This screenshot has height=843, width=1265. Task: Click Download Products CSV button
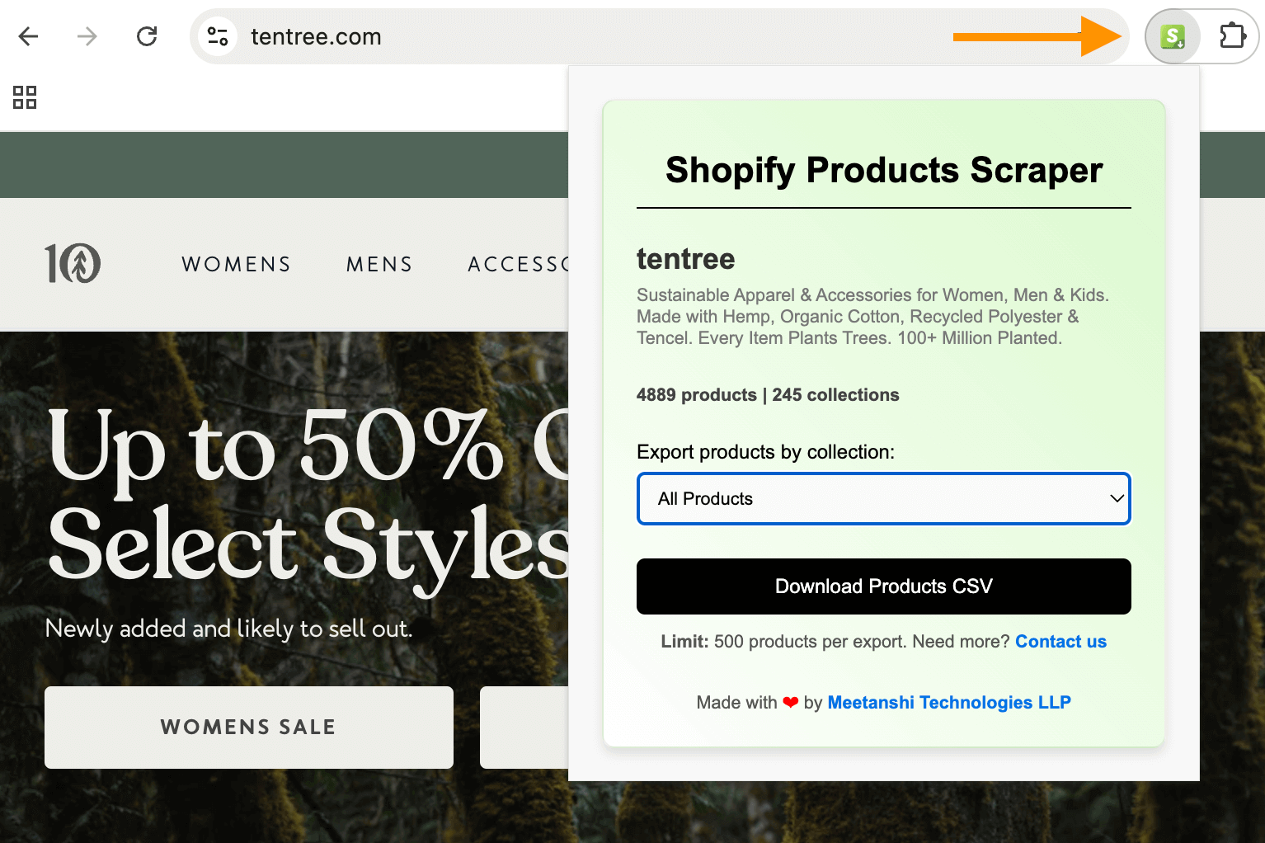point(884,586)
